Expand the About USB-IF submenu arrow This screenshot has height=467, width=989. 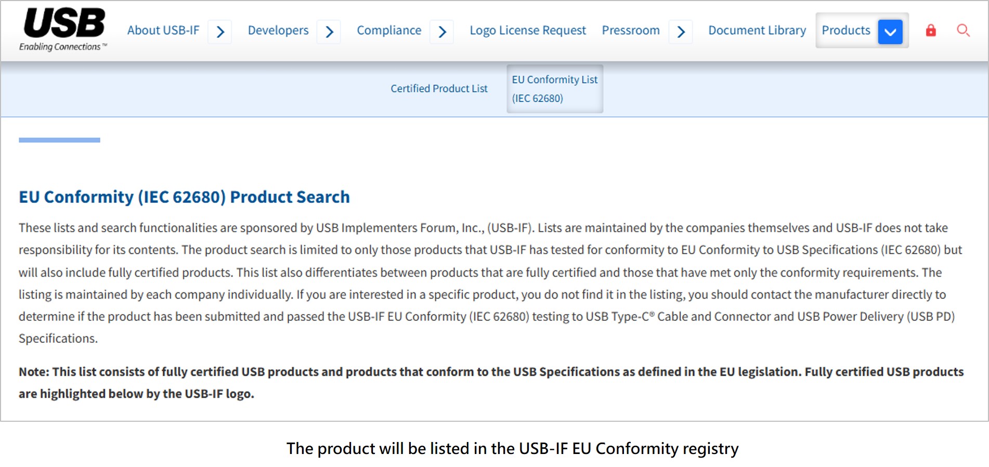click(x=220, y=32)
